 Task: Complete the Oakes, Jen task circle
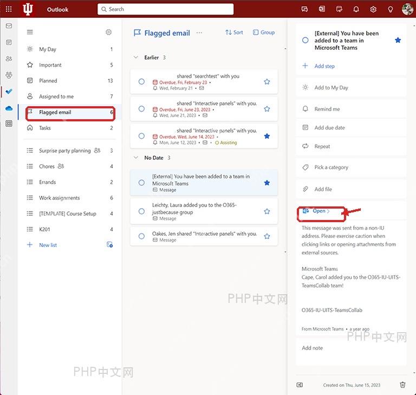tap(142, 236)
